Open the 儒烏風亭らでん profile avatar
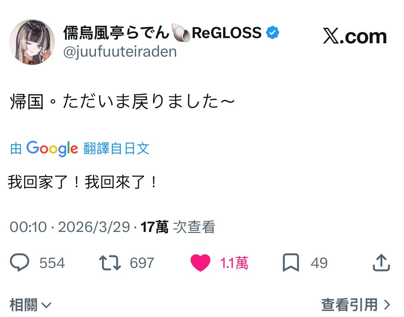The width and height of the screenshot is (404, 317). (x=32, y=42)
